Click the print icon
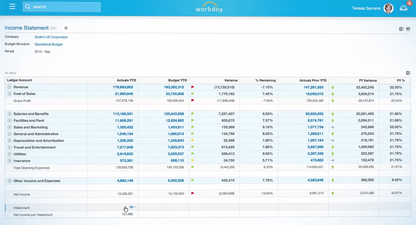416x225 pixels. pos(408,29)
